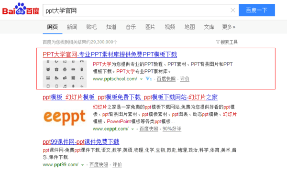Click the result count text 约29,300,000个
Screen dimensions: 287x172
(102, 42)
